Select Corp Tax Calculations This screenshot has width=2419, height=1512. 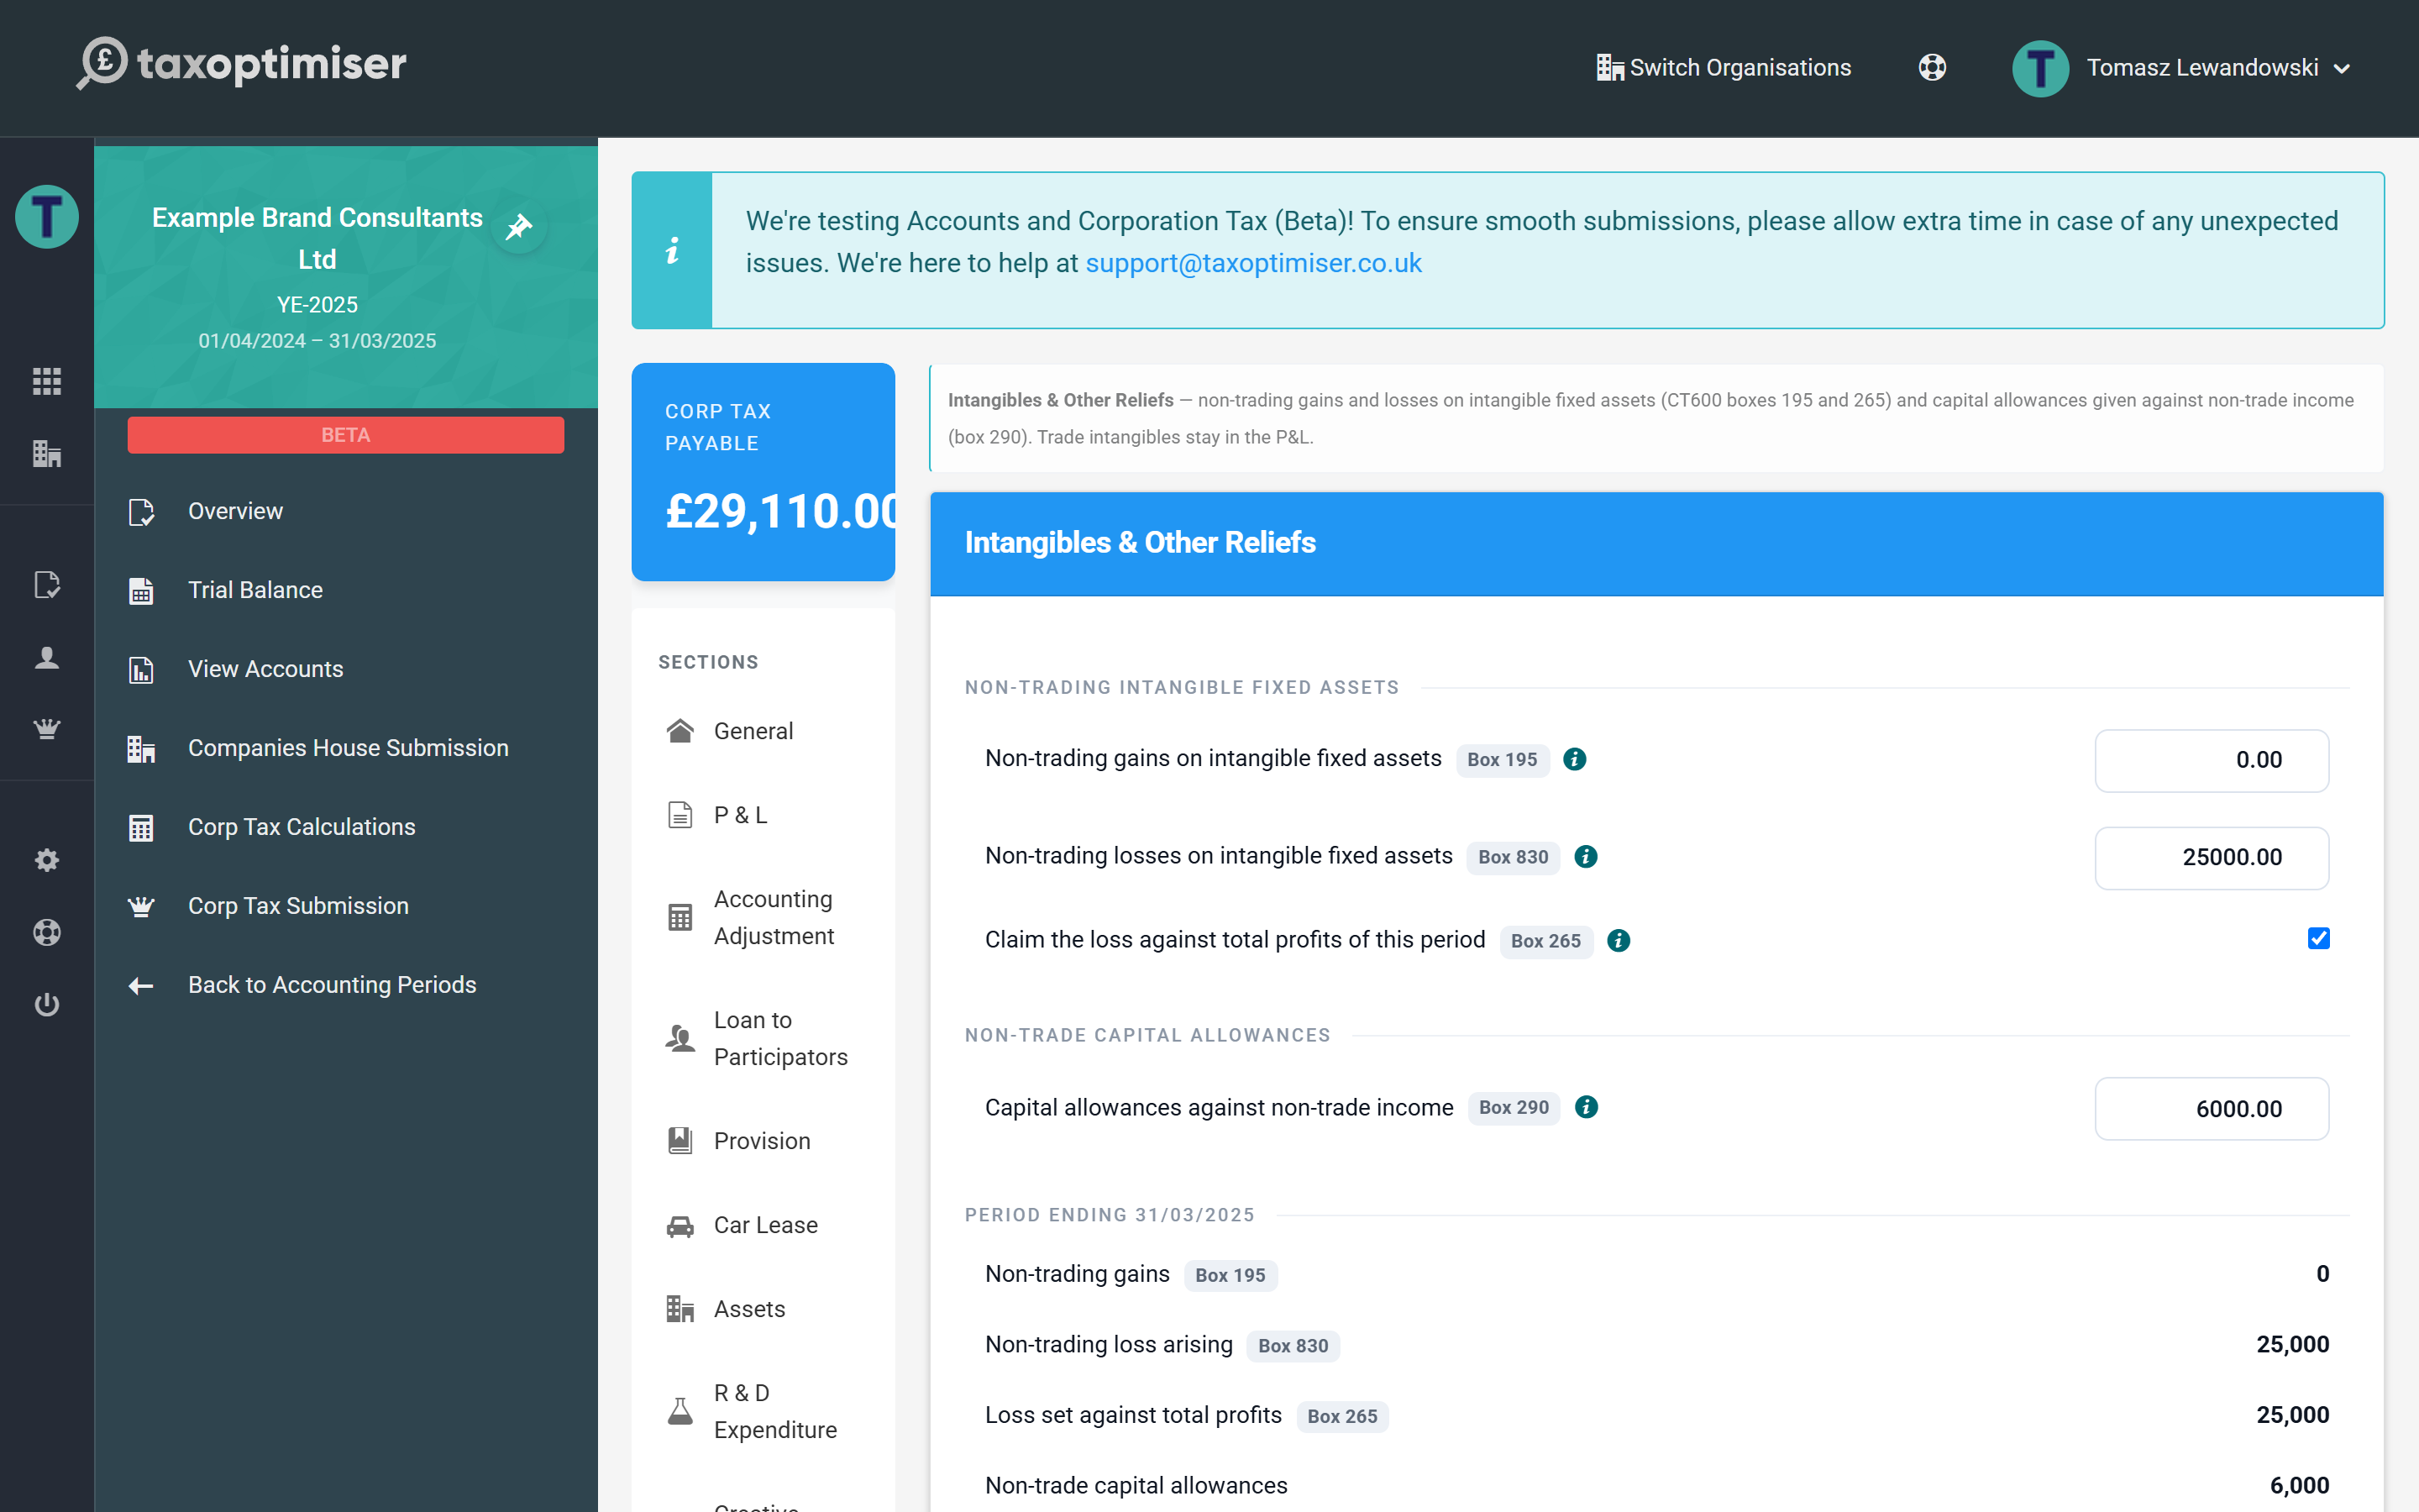click(346, 827)
